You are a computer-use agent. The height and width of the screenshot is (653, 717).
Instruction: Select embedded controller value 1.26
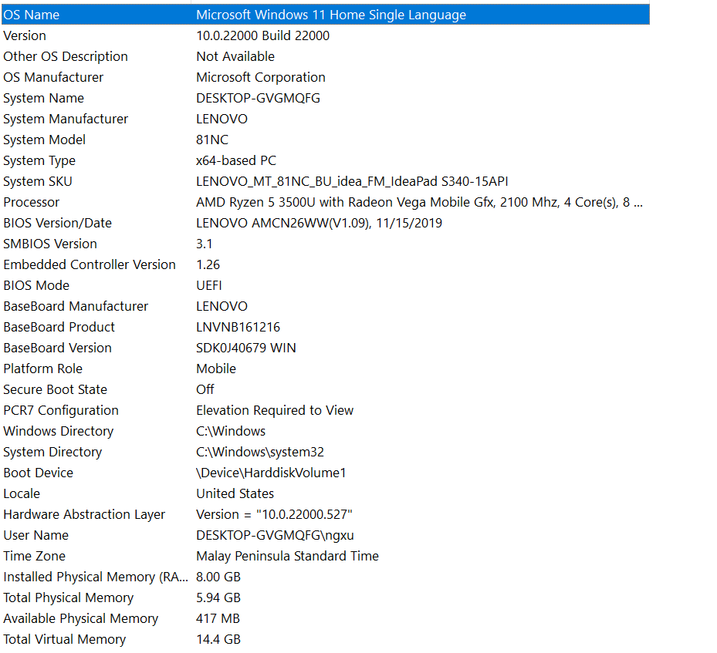point(208,265)
